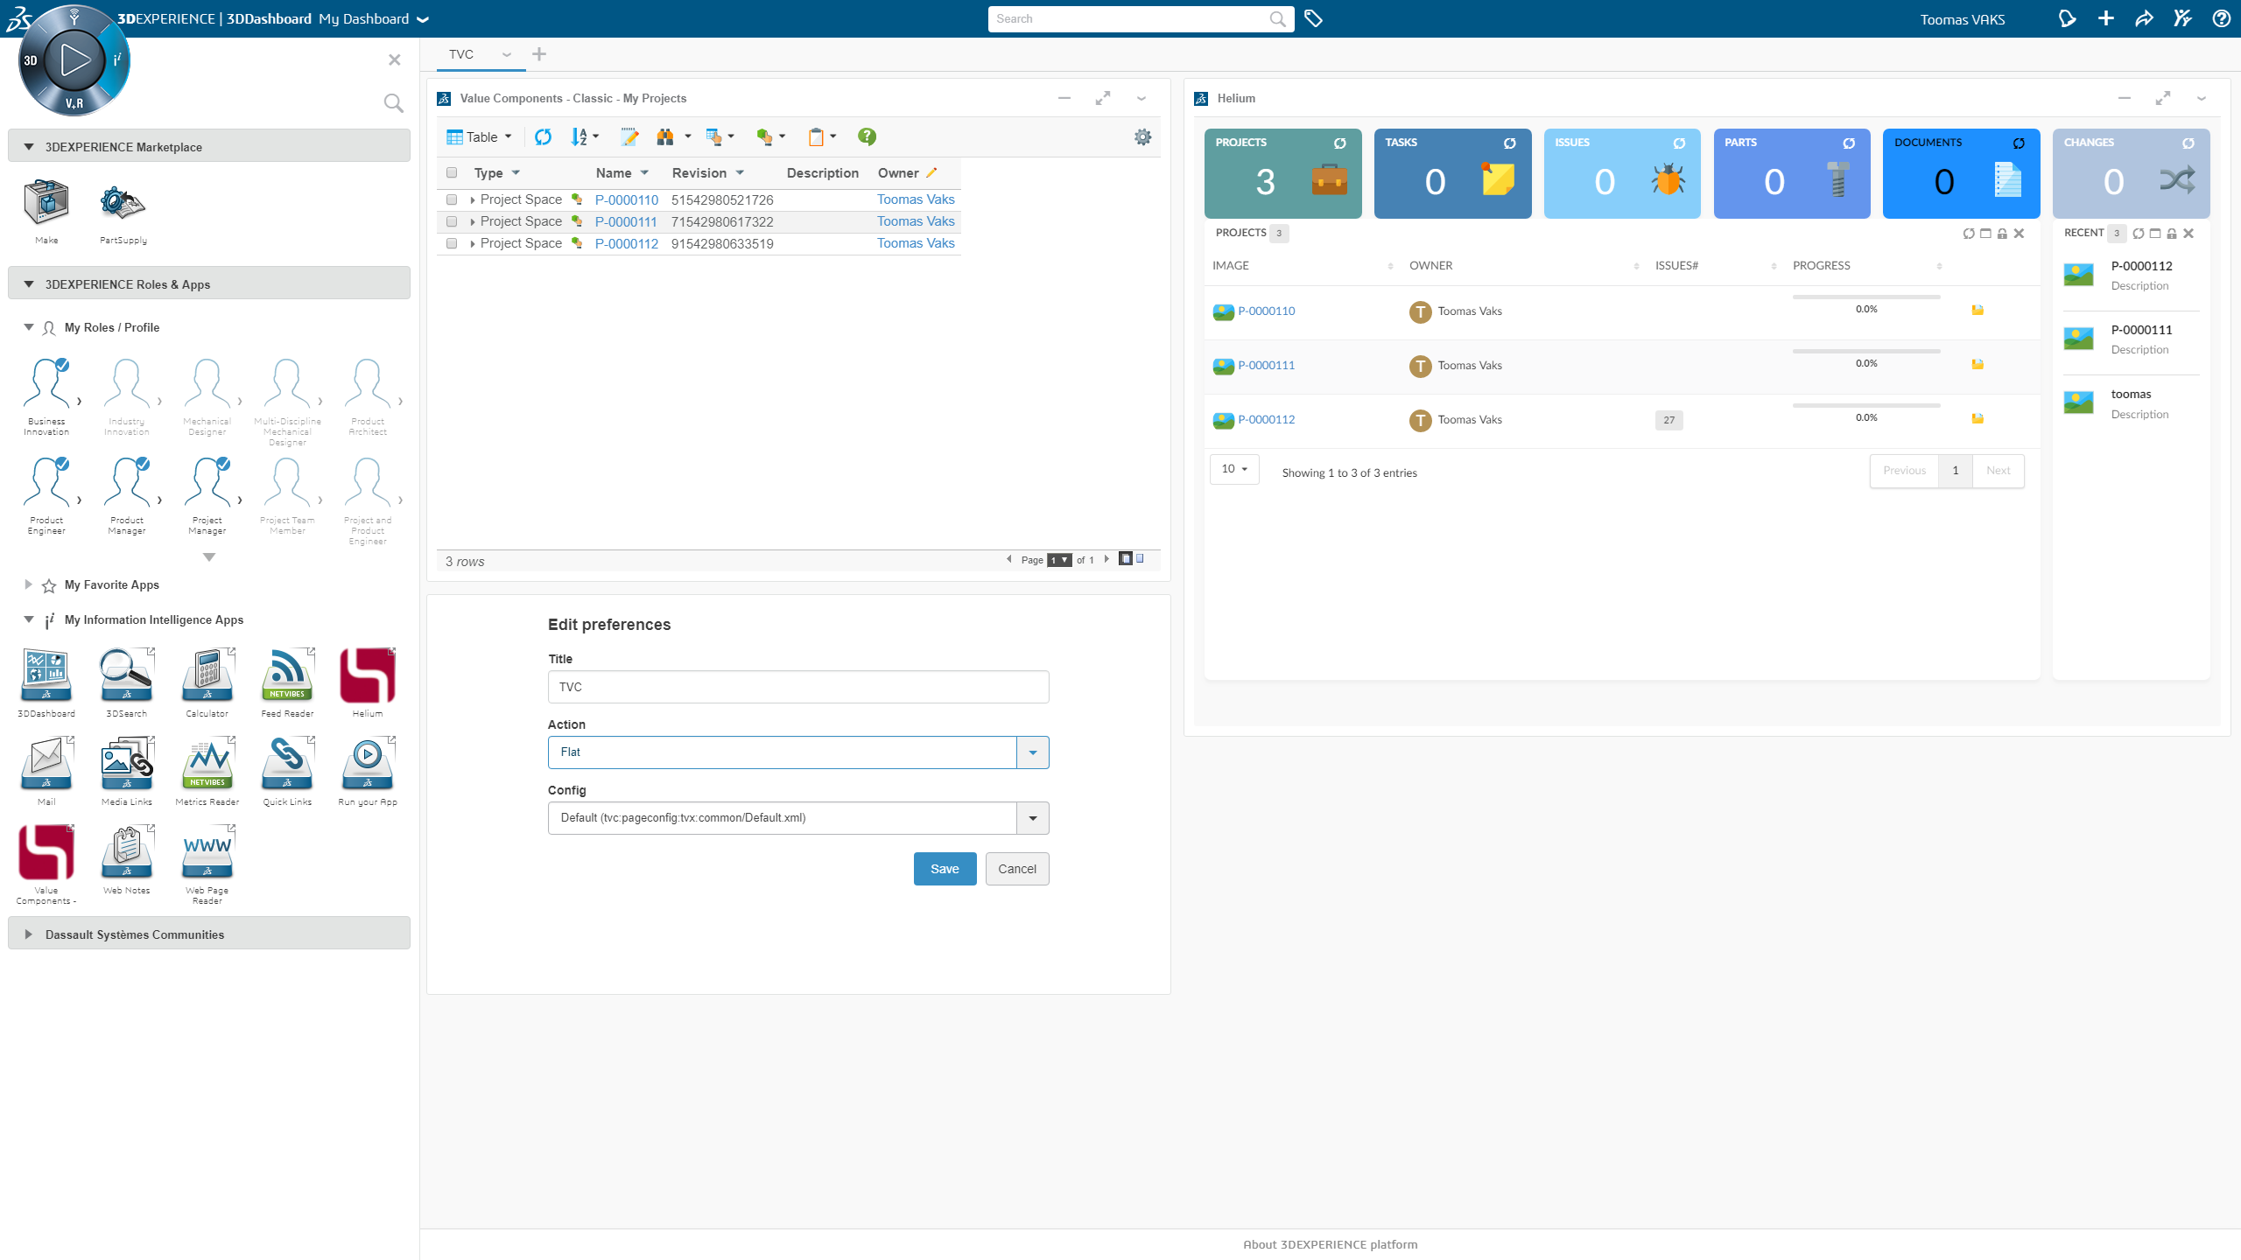Launch the Calculator app icon
Screen dimensions: 2241x1260
tap(207, 676)
